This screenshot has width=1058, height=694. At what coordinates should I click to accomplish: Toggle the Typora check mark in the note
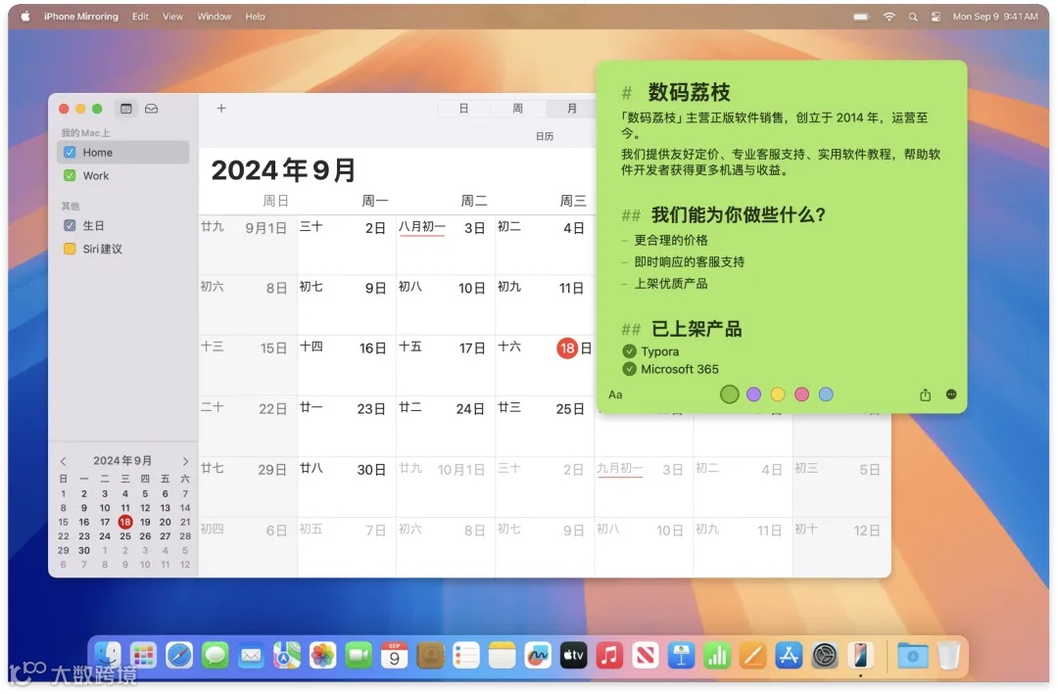(630, 351)
